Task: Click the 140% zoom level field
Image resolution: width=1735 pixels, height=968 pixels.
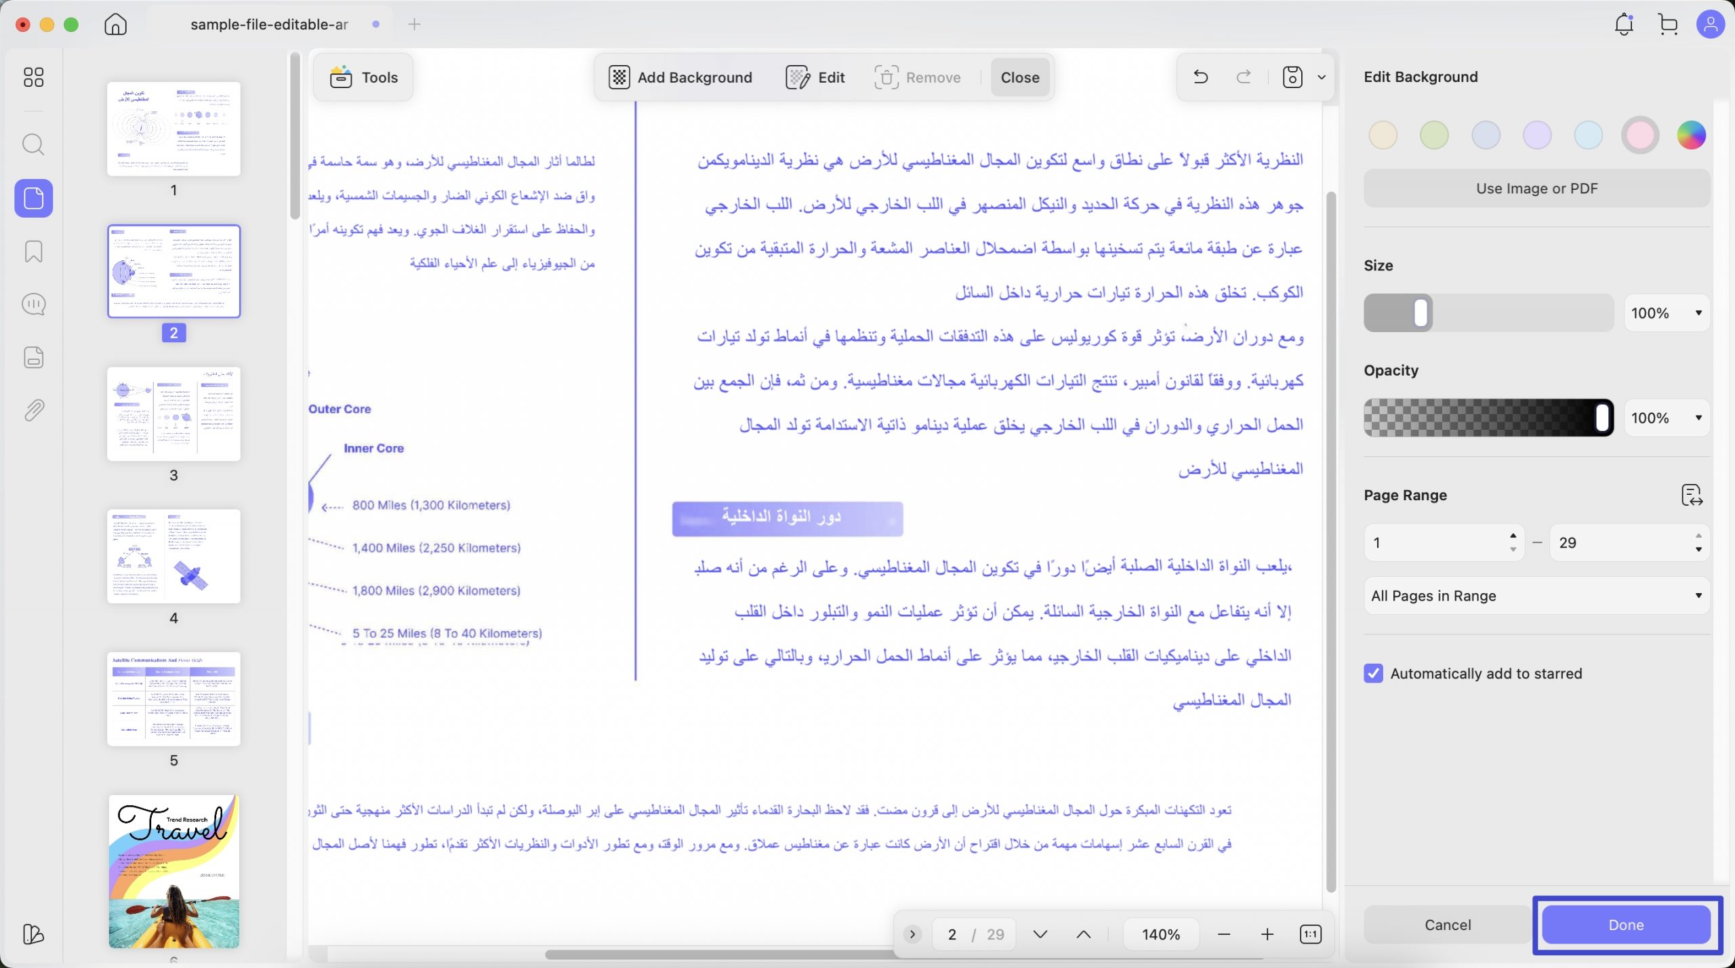Action: point(1161,934)
